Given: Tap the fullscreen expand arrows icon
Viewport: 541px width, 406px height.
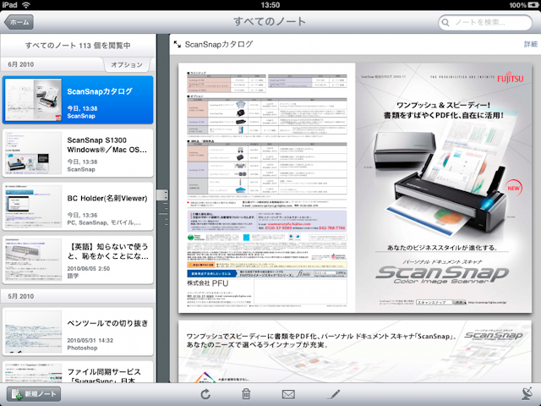Looking at the screenshot, I should tap(178, 44).
